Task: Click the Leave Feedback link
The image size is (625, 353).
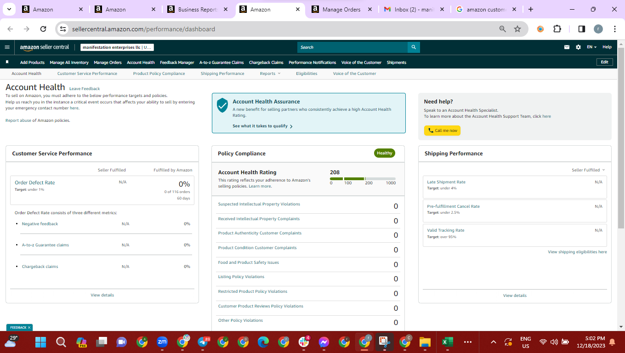Action: 85,89
